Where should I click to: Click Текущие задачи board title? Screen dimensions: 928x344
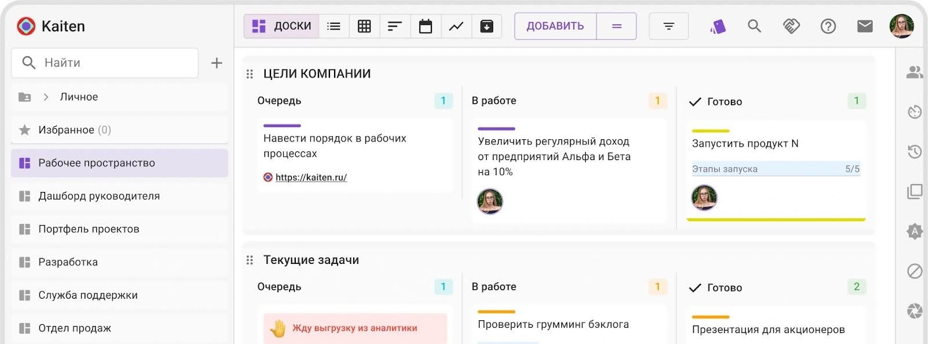tap(311, 260)
